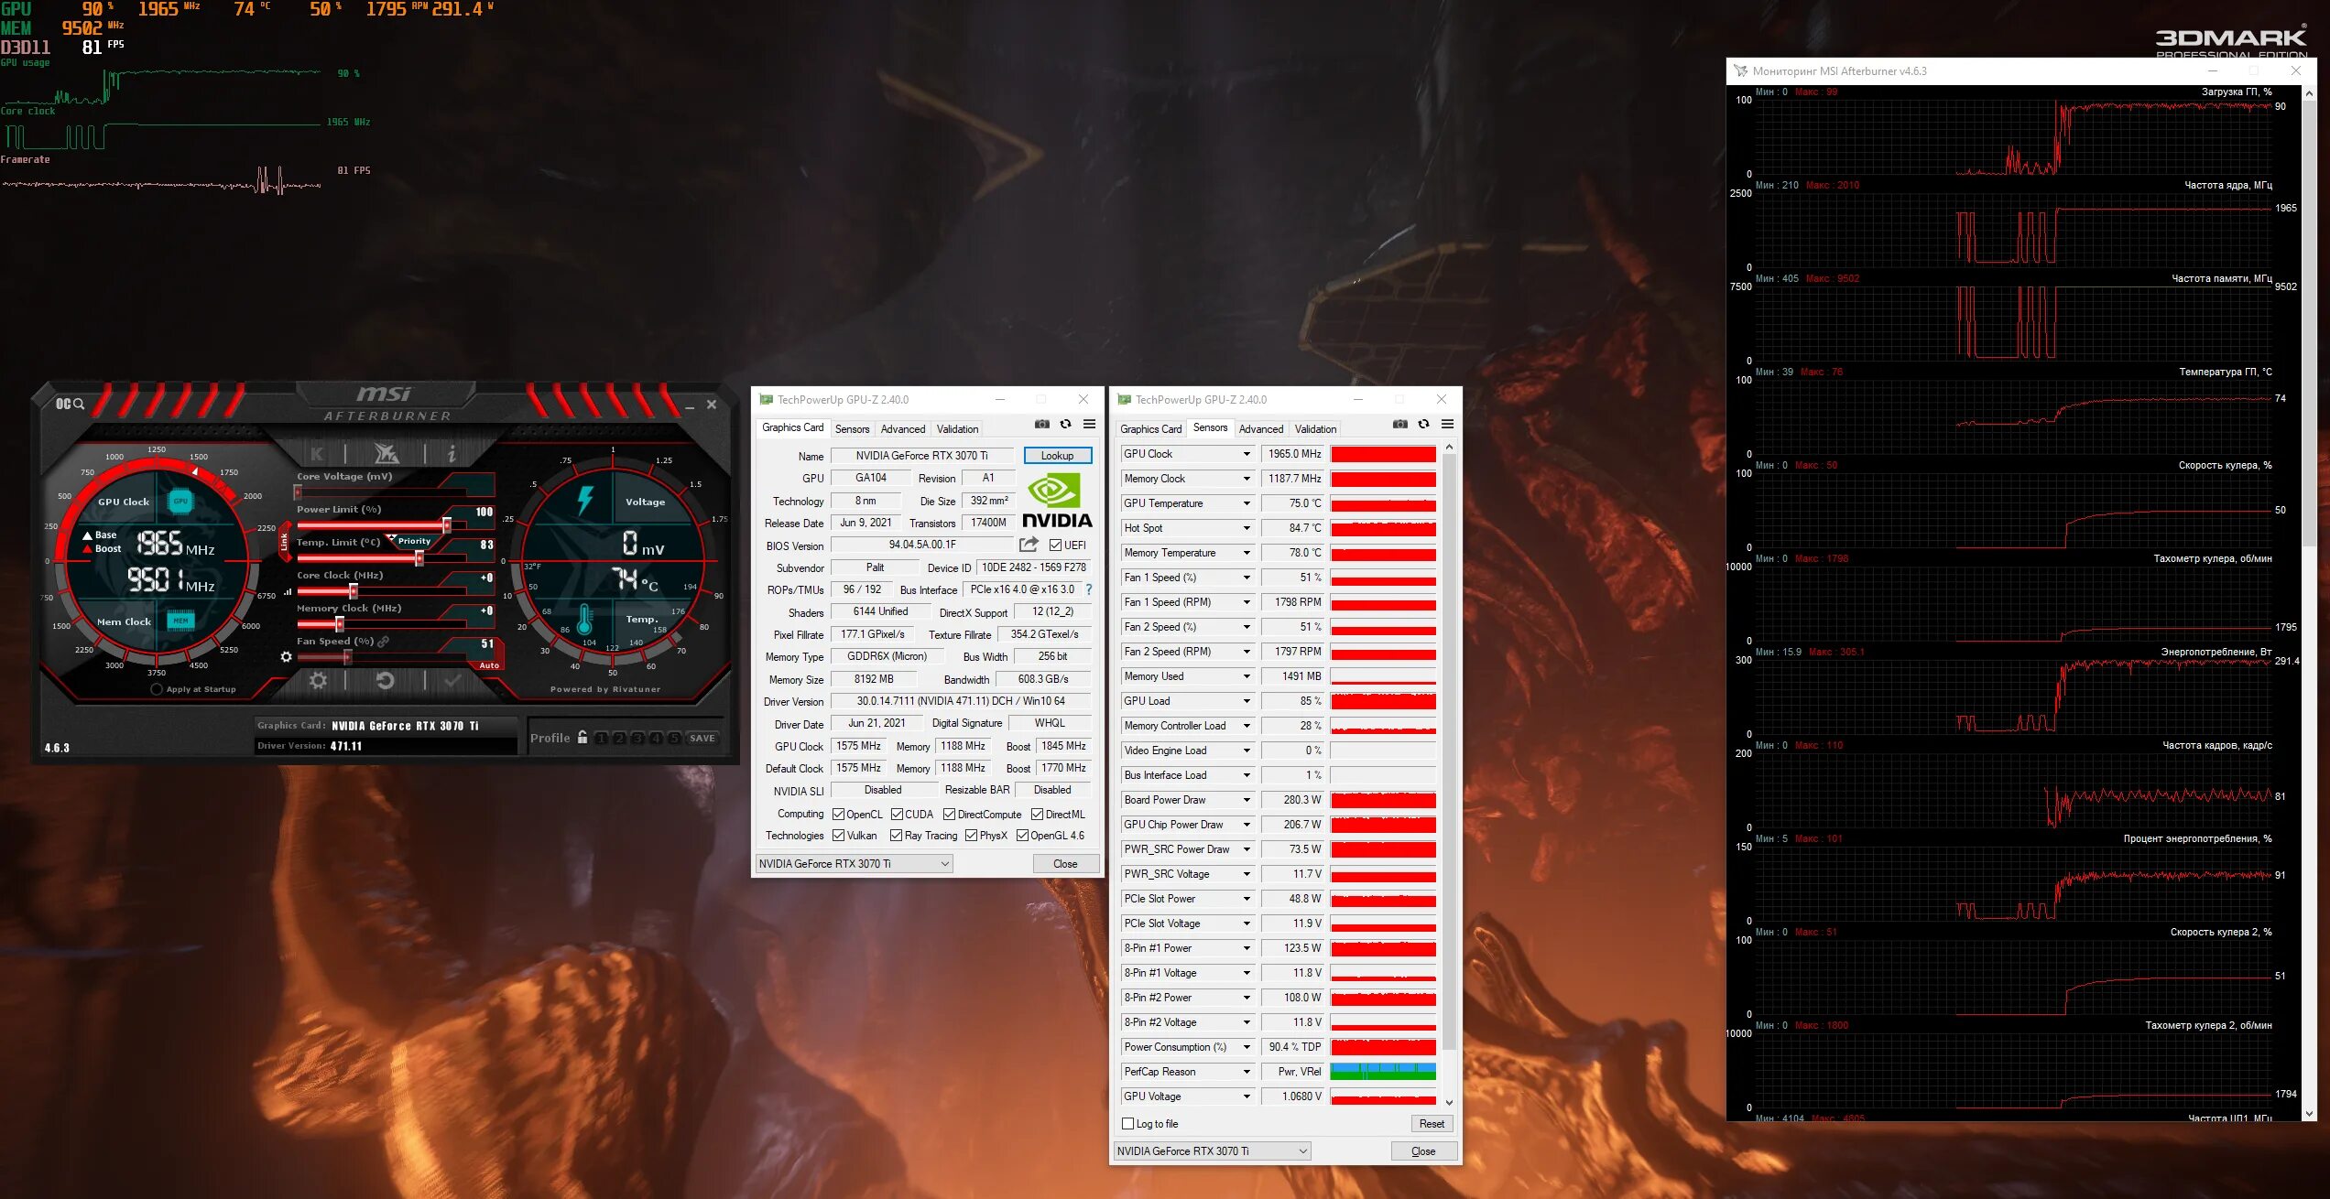Image resolution: width=2330 pixels, height=1199 pixels.
Task: Switch to Graphics Card tab in the GPU-Z Sensors window
Action: [1150, 429]
